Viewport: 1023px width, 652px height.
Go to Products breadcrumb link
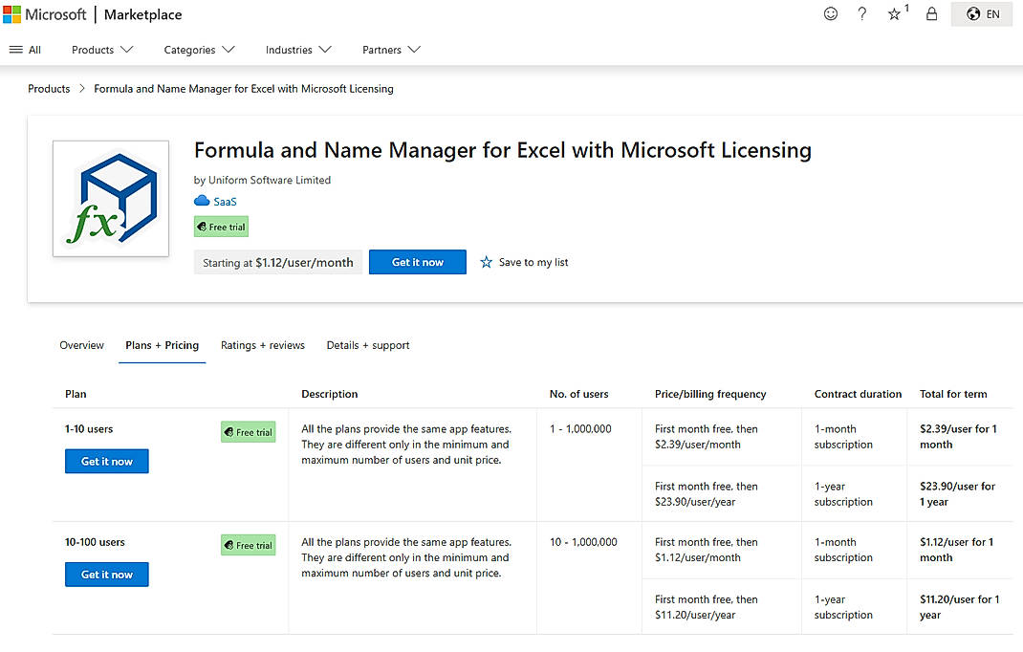[49, 89]
